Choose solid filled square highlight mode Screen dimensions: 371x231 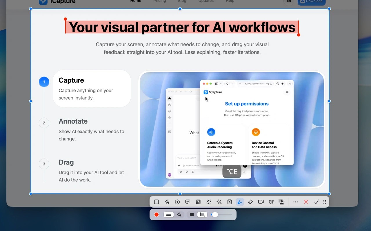[192, 215]
